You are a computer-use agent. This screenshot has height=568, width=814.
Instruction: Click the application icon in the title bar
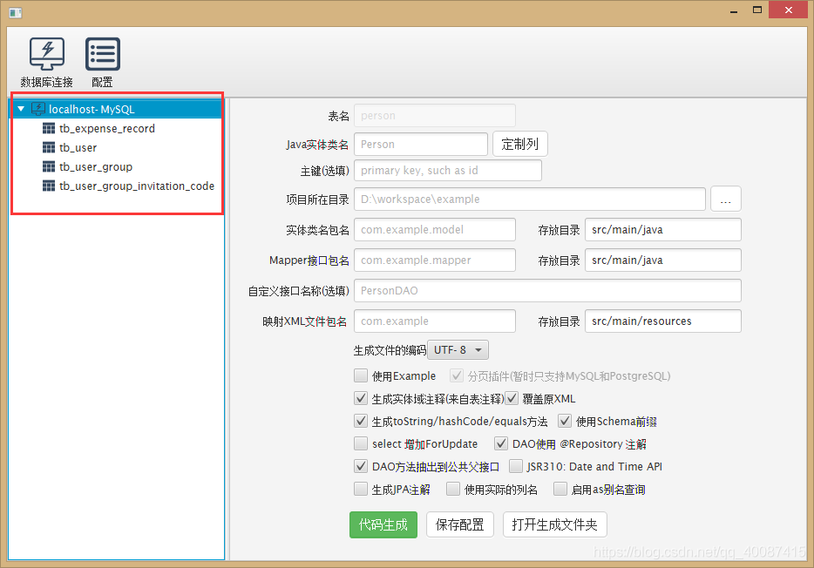click(x=13, y=11)
